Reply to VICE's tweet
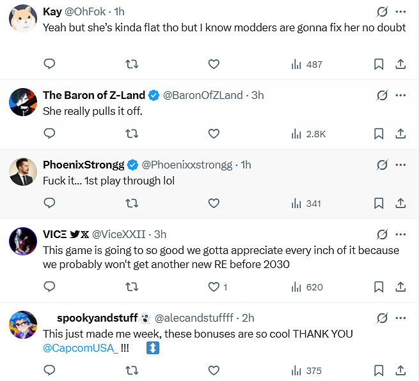 [49, 287]
